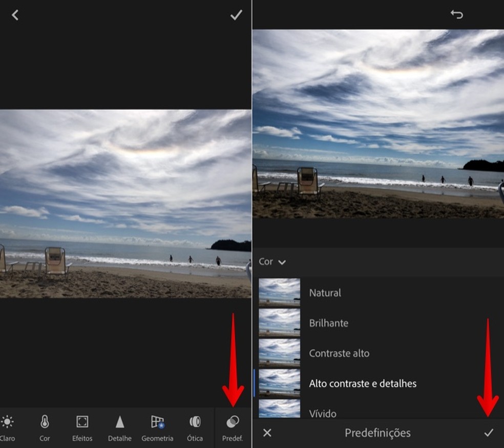Tap the back arrow at top left
504x448 pixels.
tap(15, 15)
